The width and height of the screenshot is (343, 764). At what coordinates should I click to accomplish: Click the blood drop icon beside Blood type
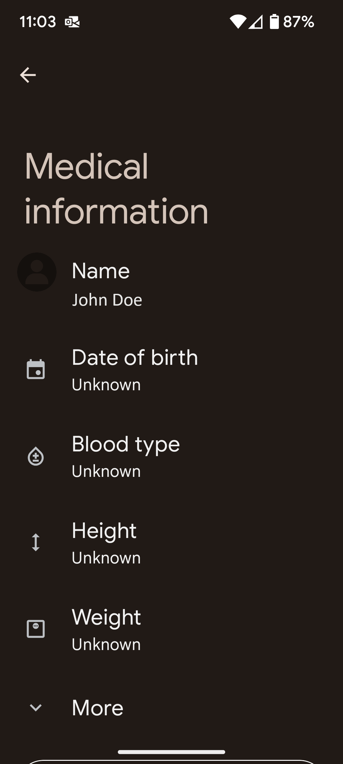click(x=36, y=456)
